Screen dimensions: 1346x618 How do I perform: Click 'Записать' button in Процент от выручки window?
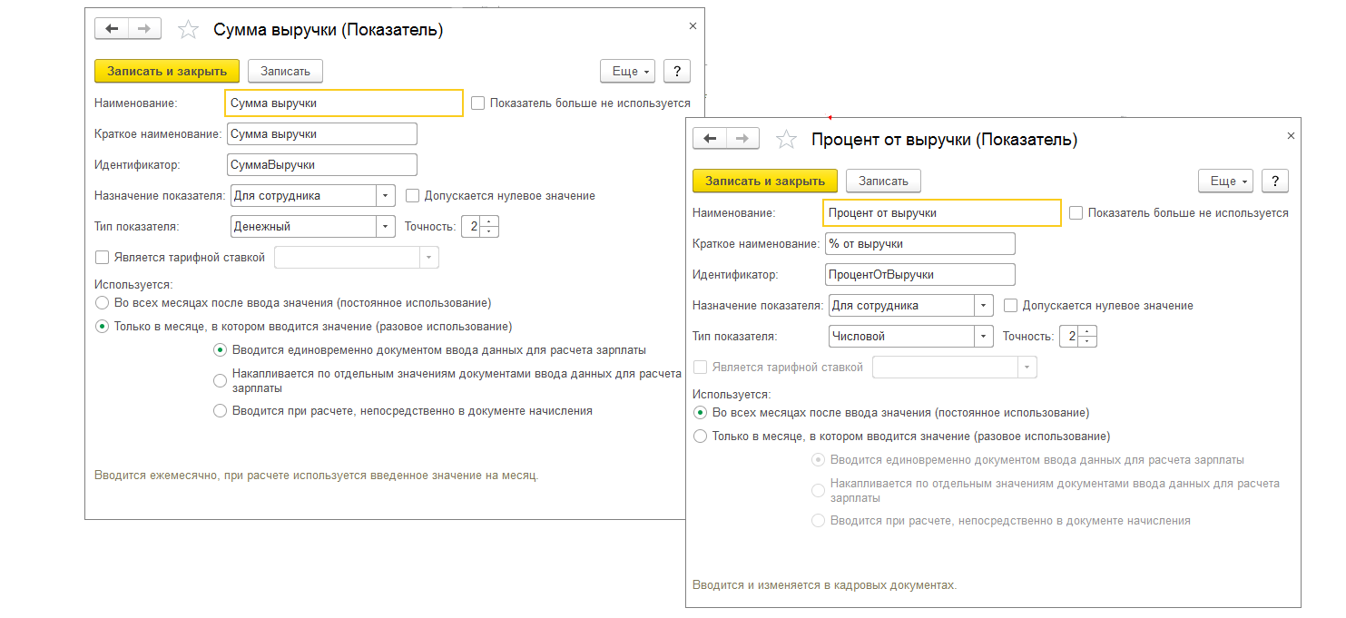pos(883,181)
